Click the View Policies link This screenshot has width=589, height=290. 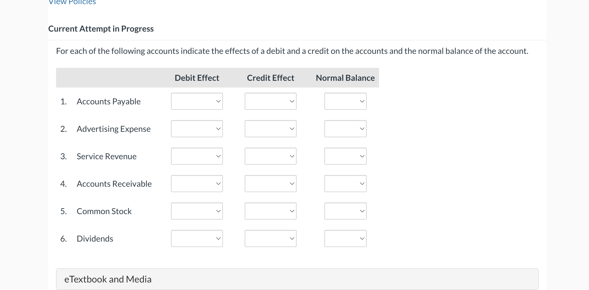pyautogui.click(x=72, y=2)
